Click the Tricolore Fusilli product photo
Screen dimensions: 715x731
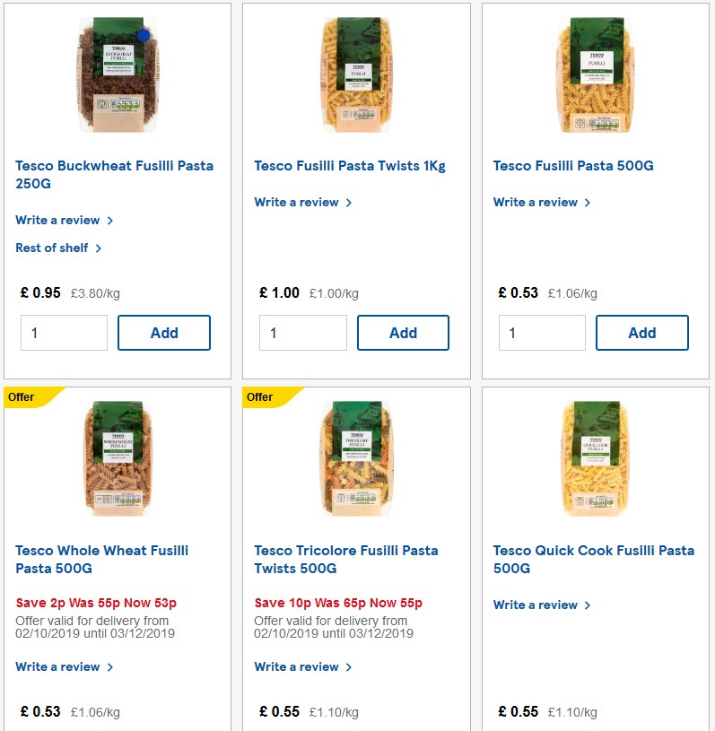coord(356,458)
